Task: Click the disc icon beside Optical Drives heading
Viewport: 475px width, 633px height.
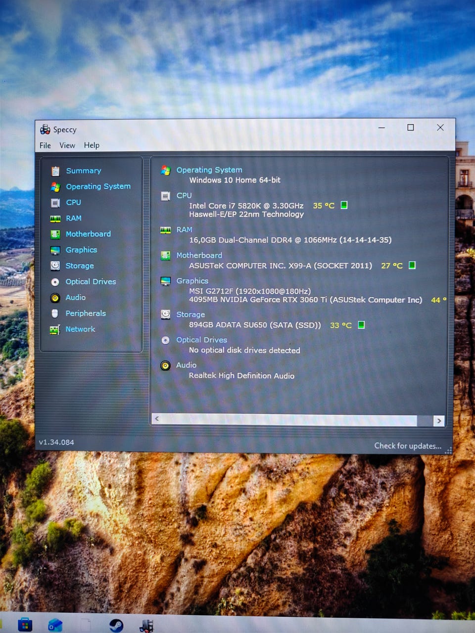Action: click(x=166, y=340)
